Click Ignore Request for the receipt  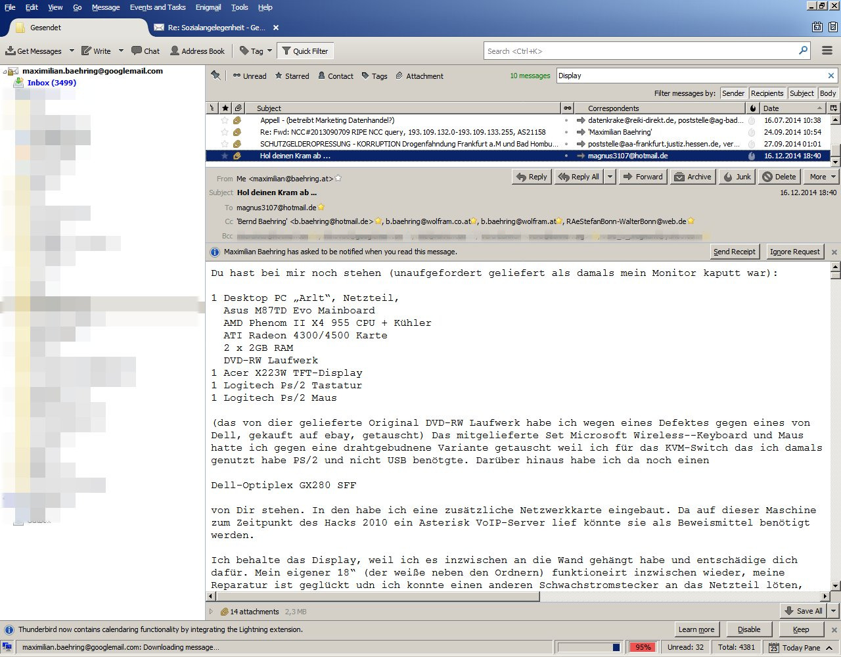(x=795, y=252)
